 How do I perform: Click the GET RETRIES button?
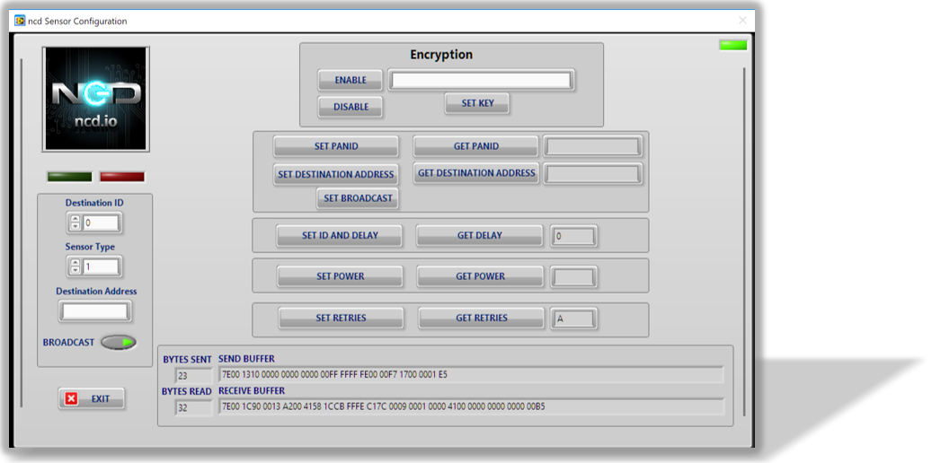pos(481,319)
